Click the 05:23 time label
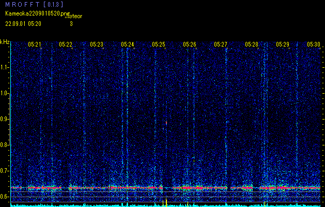The width and height of the screenshot is (325, 207). 97,45
